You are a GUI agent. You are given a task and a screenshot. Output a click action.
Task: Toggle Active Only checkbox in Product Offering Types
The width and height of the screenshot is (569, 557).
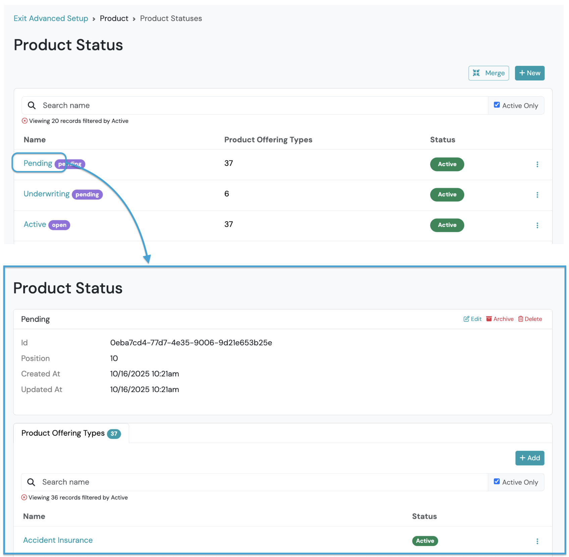[497, 481]
